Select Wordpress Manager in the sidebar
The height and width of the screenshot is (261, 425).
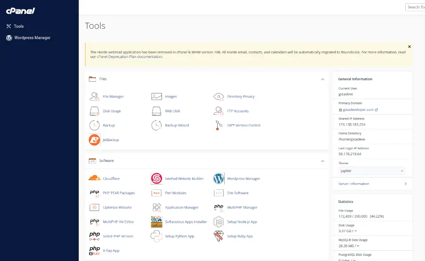coord(28,38)
